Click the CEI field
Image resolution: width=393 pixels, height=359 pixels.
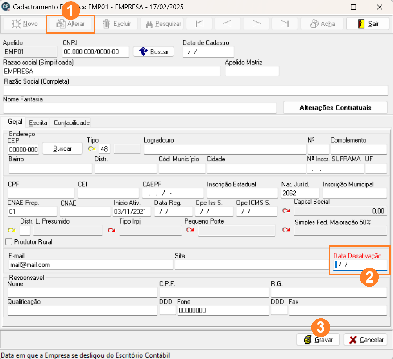click(x=108, y=193)
